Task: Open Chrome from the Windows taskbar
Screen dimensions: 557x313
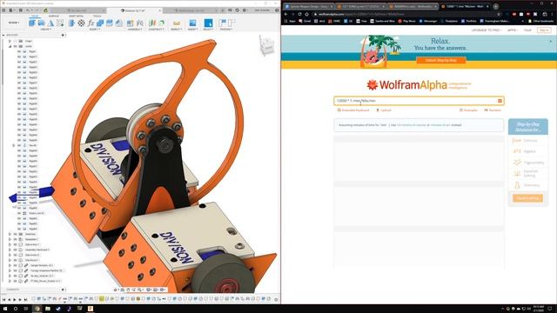Action: tap(37, 309)
